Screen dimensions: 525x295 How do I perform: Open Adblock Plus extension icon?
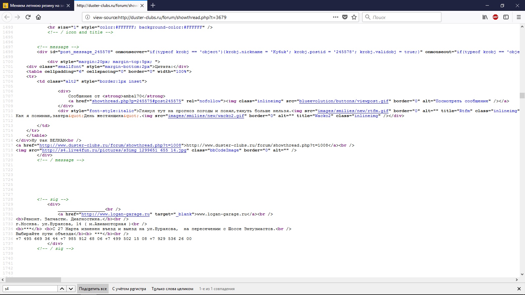pyautogui.click(x=495, y=17)
